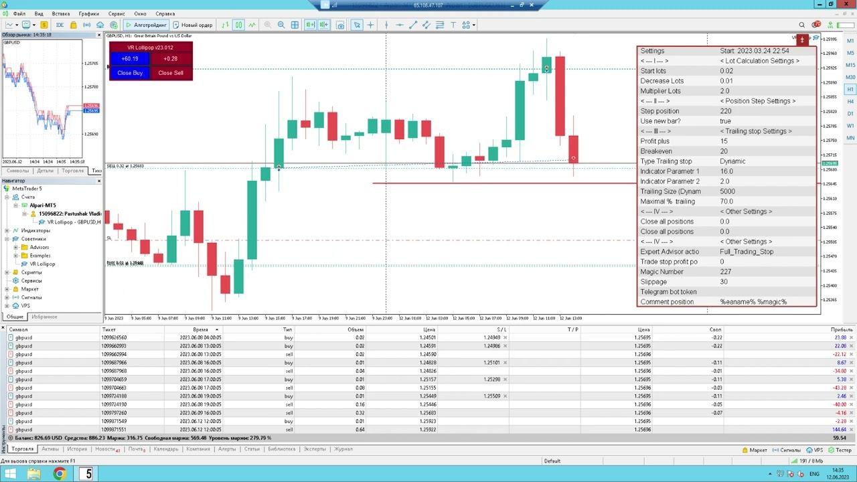
Task: Open Signals from the toolbar
Action: click(x=87, y=25)
